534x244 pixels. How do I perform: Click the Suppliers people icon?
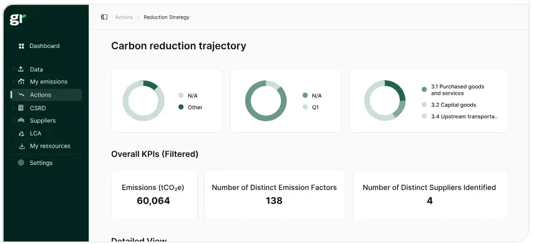[21, 120]
